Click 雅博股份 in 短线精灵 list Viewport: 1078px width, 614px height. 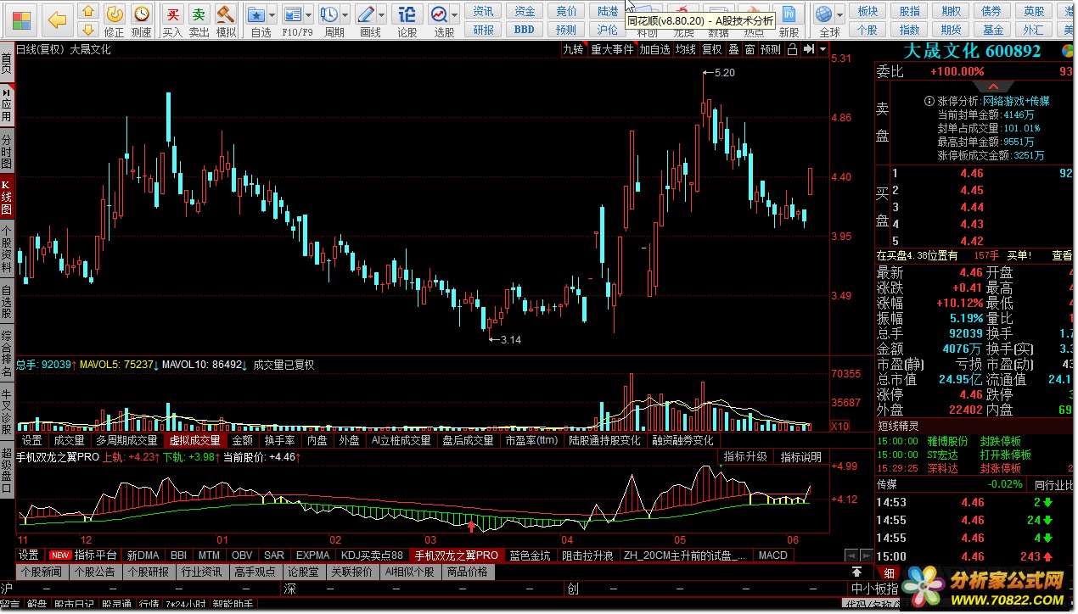[947, 441]
